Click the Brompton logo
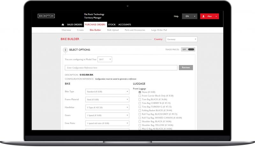The width and height of the screenshot is (255, 147). point(46,16)
